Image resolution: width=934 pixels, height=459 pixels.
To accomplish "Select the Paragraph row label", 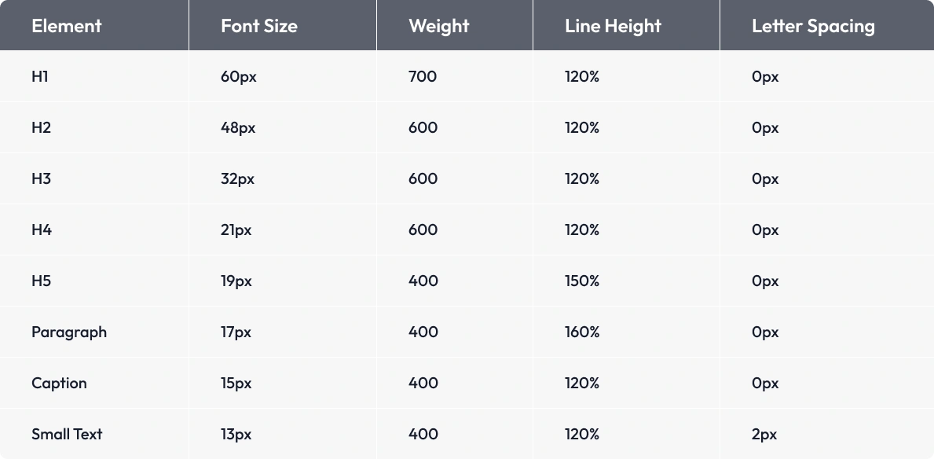I will [69, 332].
